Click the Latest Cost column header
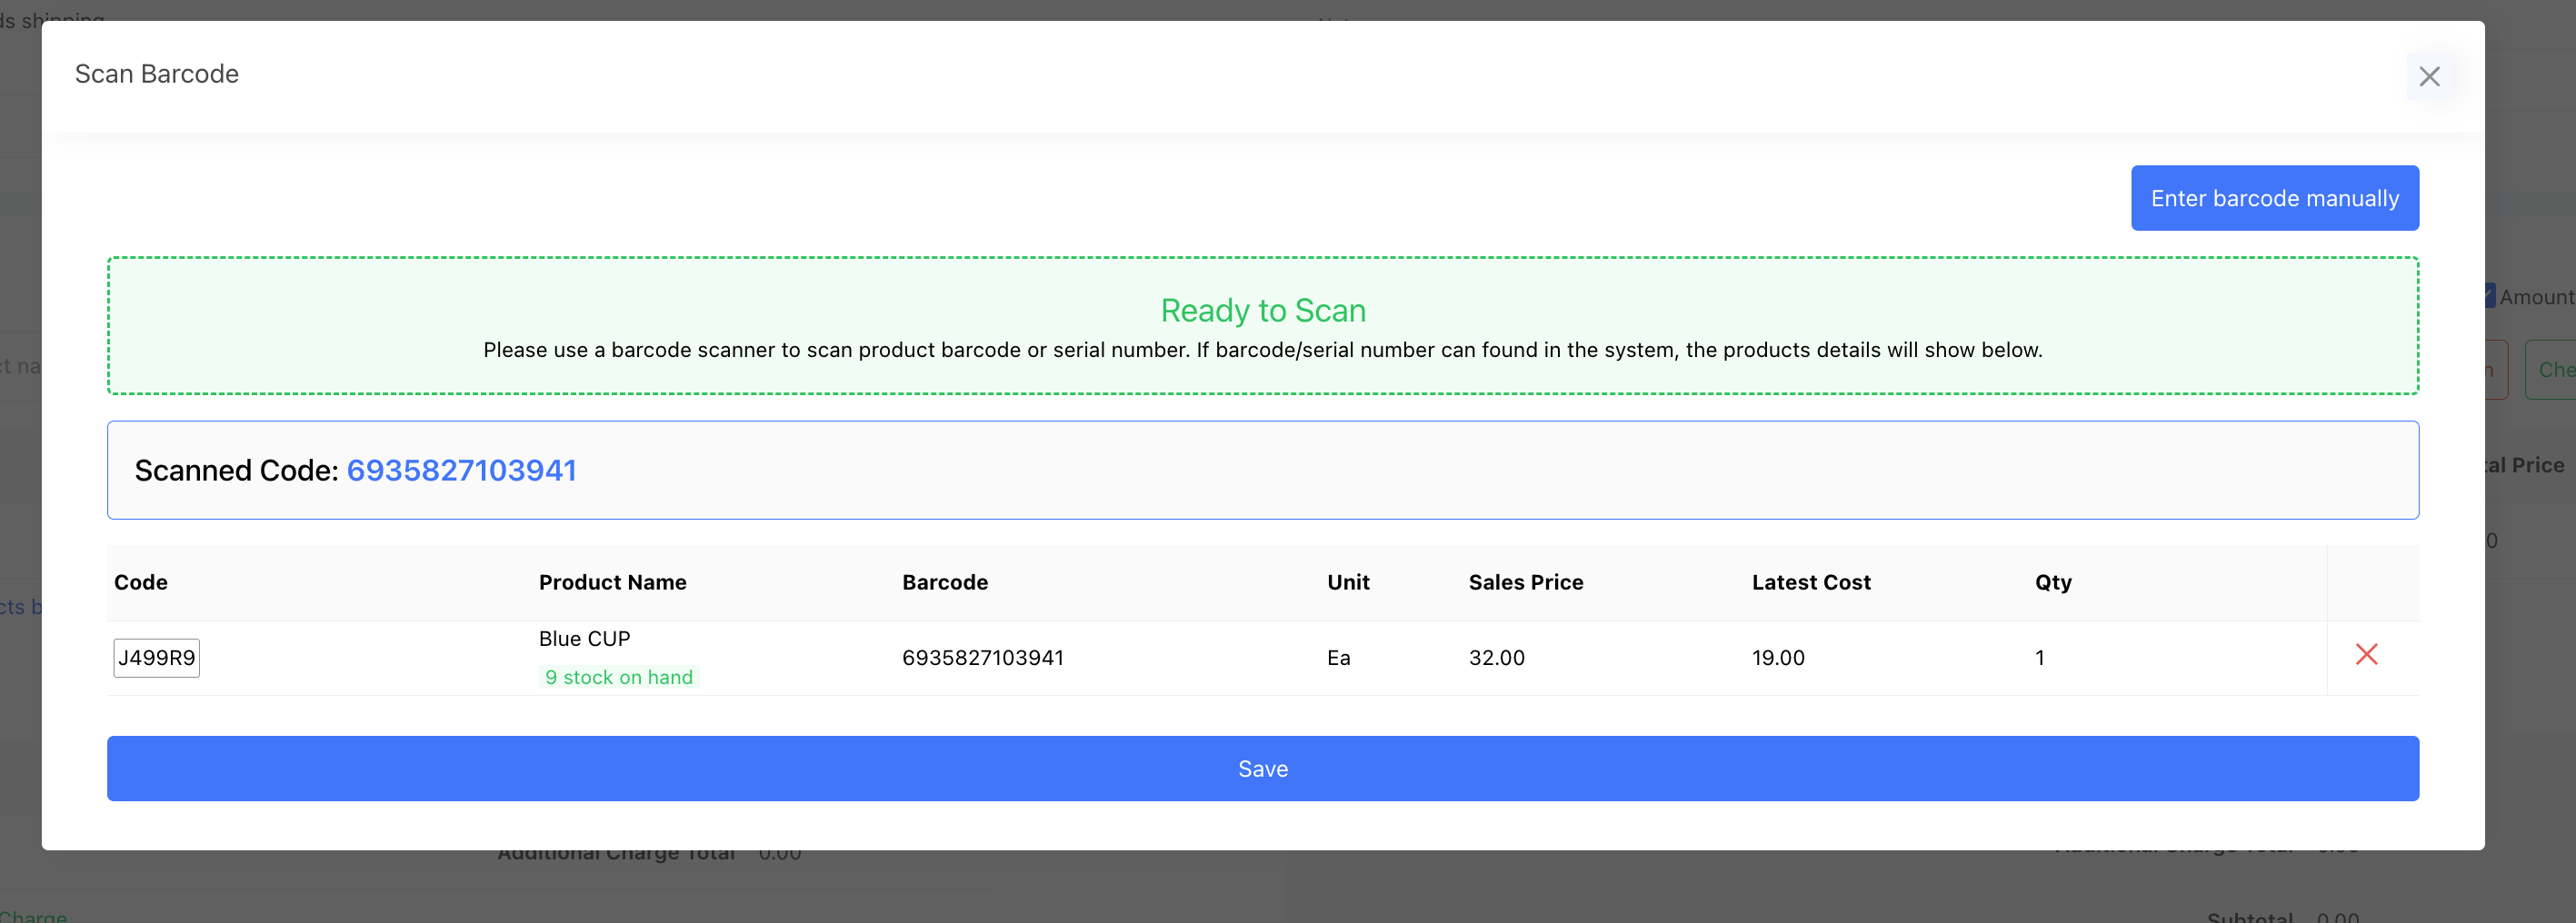Screen dimensions: 2576x923 [x=1810, y=582]
